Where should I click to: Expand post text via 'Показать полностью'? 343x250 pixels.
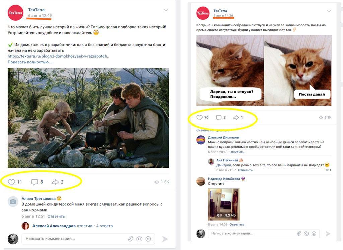click(27, 62)
